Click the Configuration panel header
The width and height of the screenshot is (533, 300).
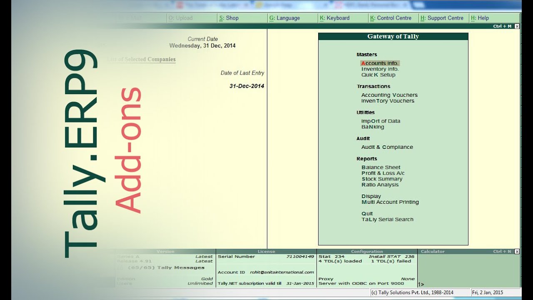[x=367, y=252]
